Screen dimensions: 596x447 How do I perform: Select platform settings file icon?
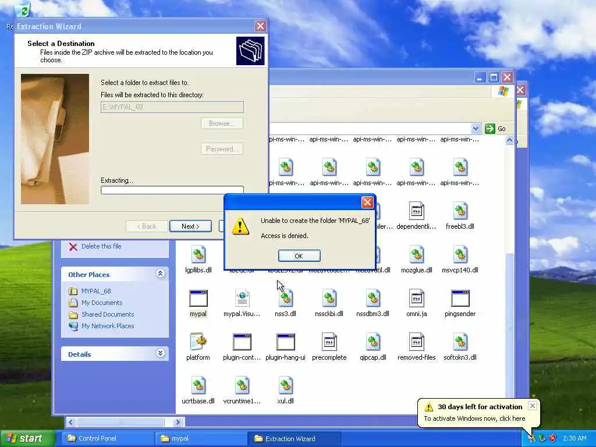point(198,342)
